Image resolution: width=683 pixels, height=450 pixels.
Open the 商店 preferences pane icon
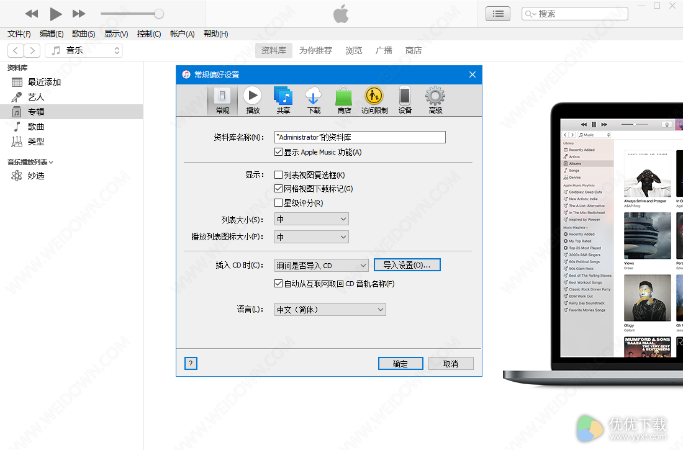[x=344, y=101]
